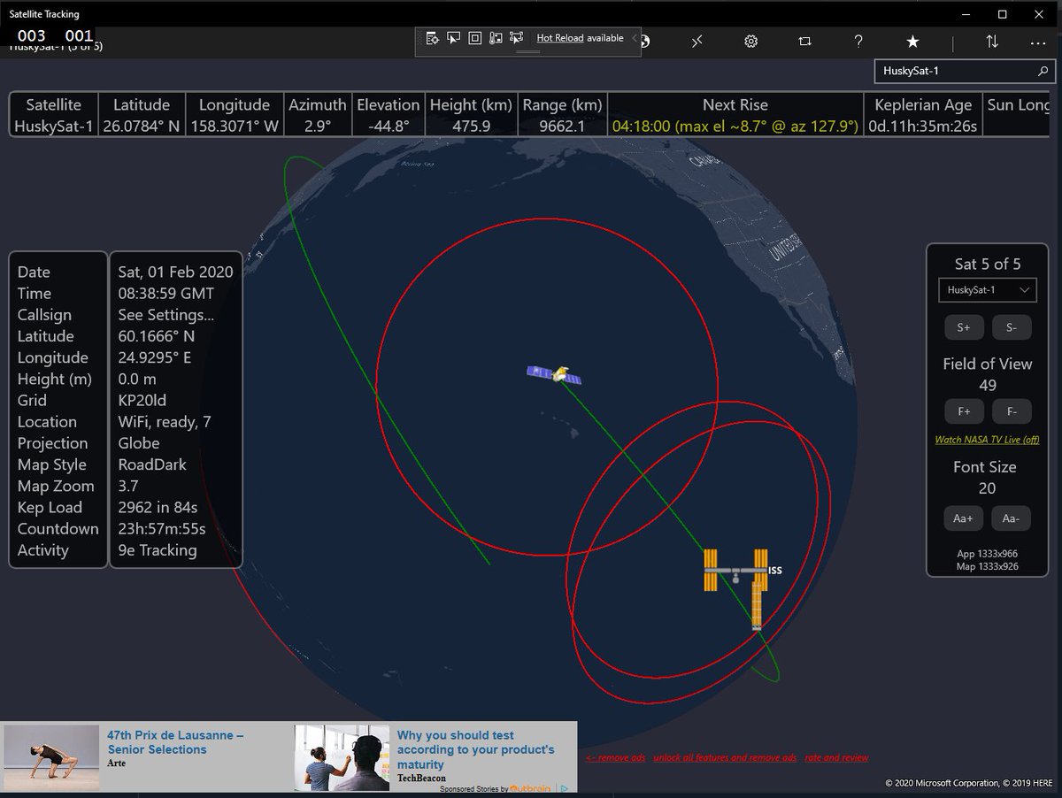Screen dimensions: 1062x798
Task: Click the Grid KP20ld value
Action: click(142, 401)
